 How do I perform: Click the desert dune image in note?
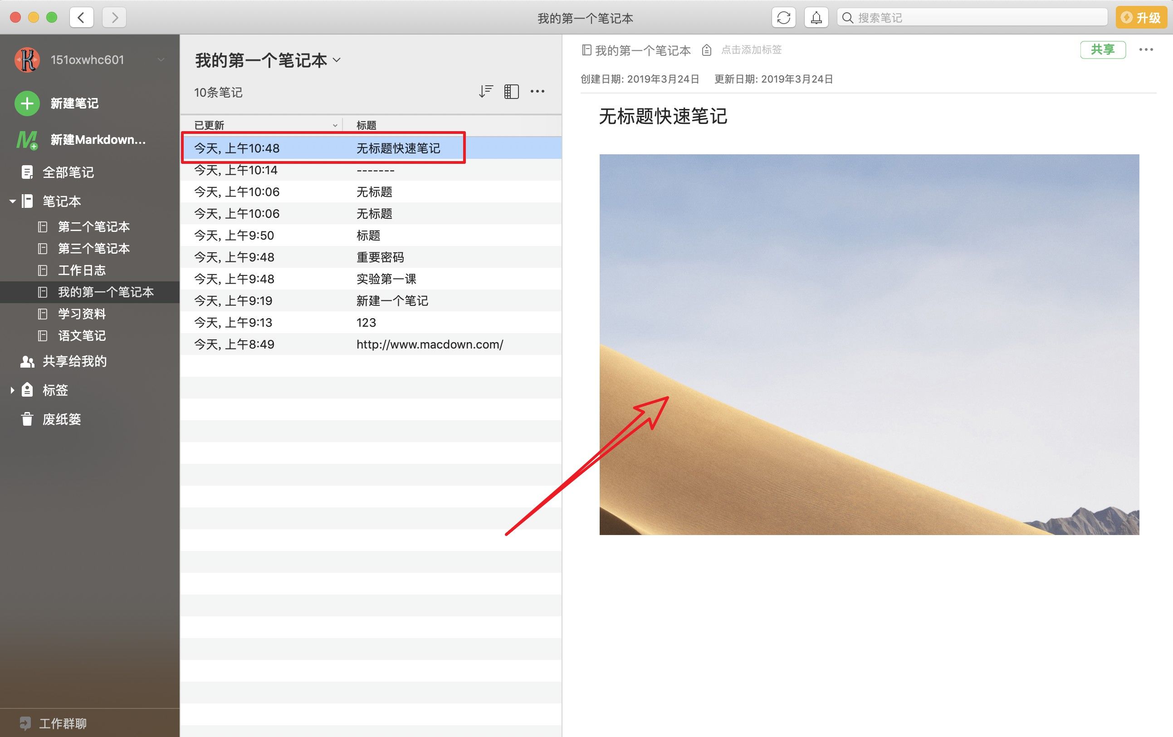point(869,344)
